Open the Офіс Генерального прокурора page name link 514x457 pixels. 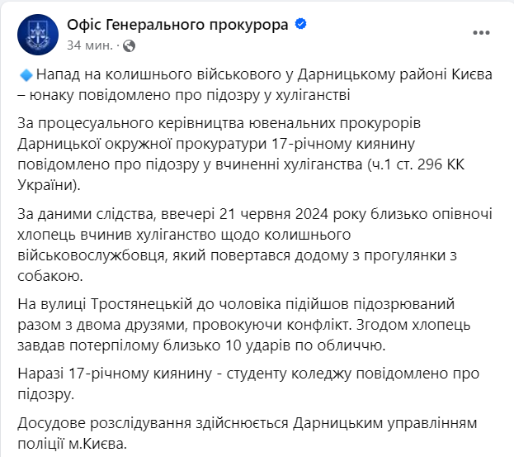(177, 25)
